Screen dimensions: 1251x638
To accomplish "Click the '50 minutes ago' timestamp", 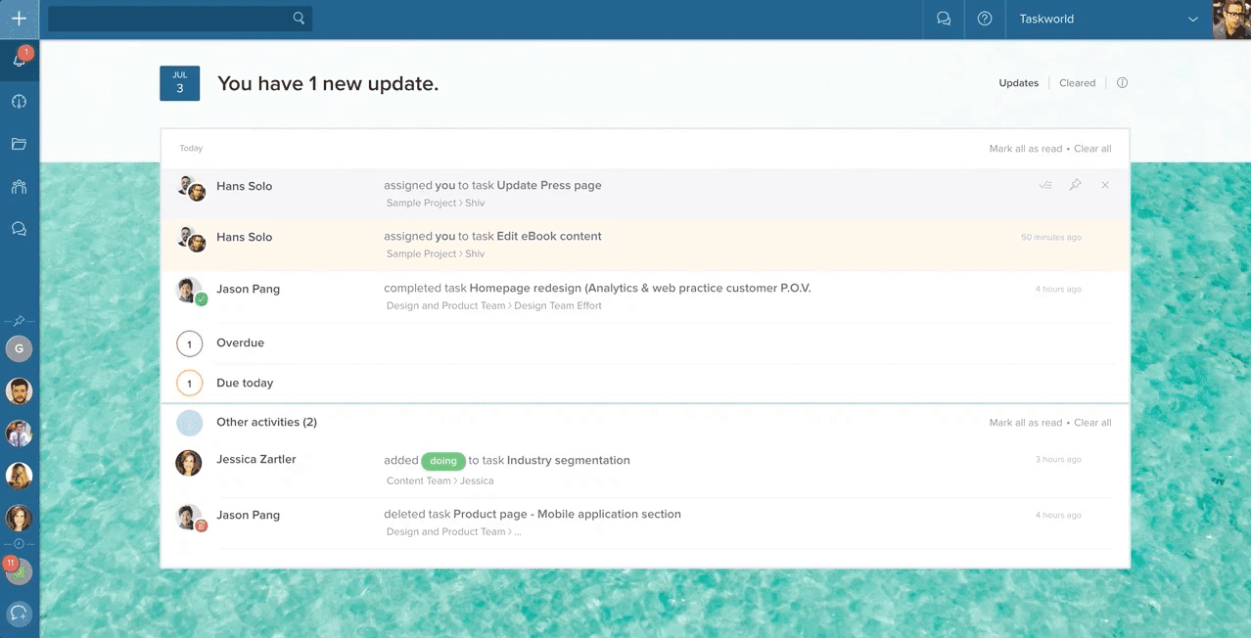I will pyautogui.click(x=1051, y=238).
